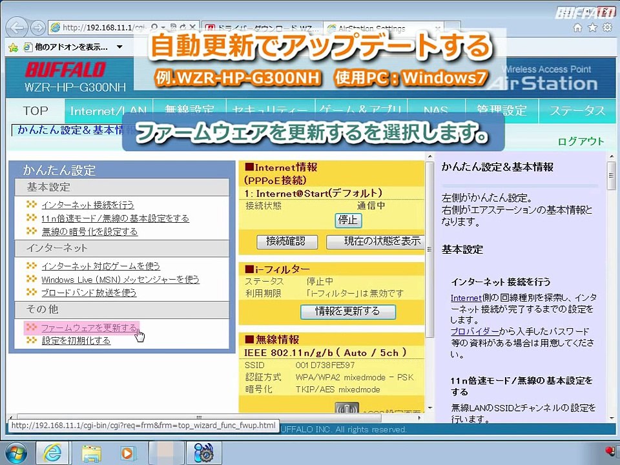Click the 設定を初期化する link

coord(76,341)
